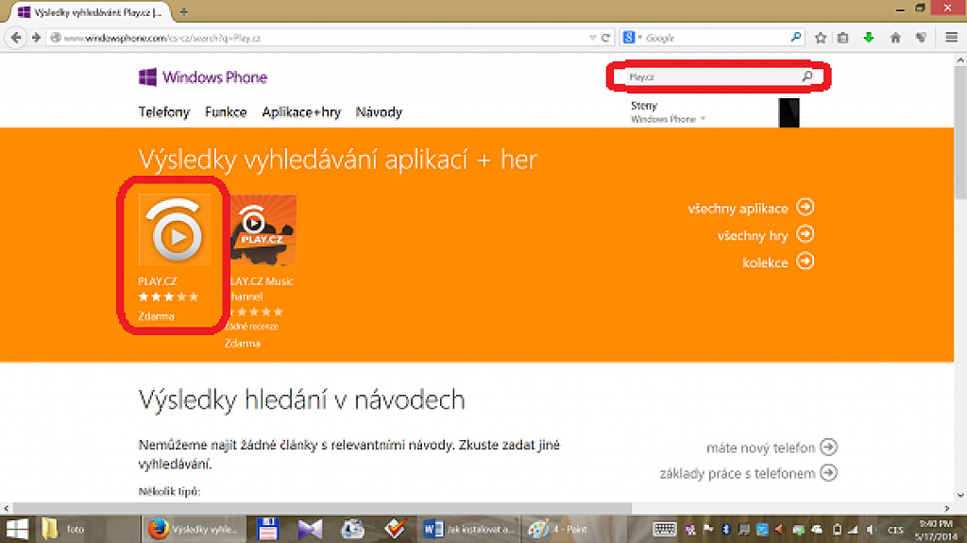Click the taskbar clock showing date
The height and width of the screenshot is (543, 967).
point(936,530)
